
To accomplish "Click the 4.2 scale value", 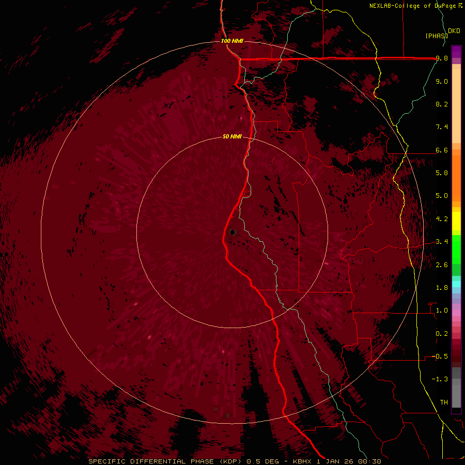I will [x=442, y=219].
